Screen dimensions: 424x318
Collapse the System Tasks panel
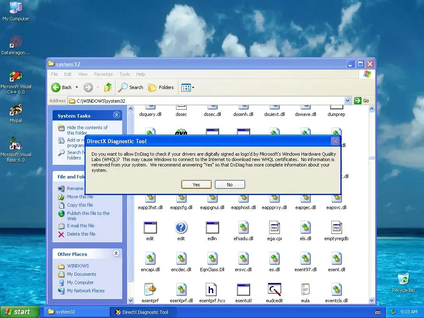tap(116, 115)
